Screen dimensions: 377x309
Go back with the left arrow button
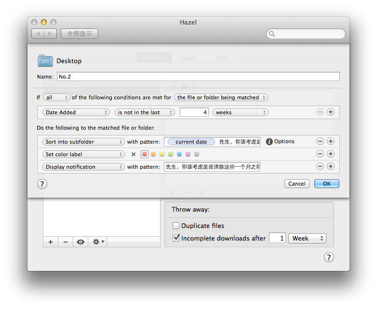pos(38,34)
